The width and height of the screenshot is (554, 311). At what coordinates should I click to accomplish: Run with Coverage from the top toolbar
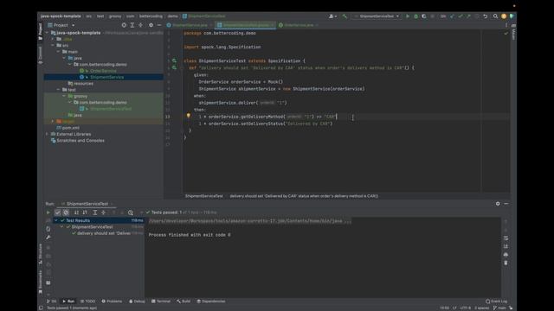pos(424,16)
